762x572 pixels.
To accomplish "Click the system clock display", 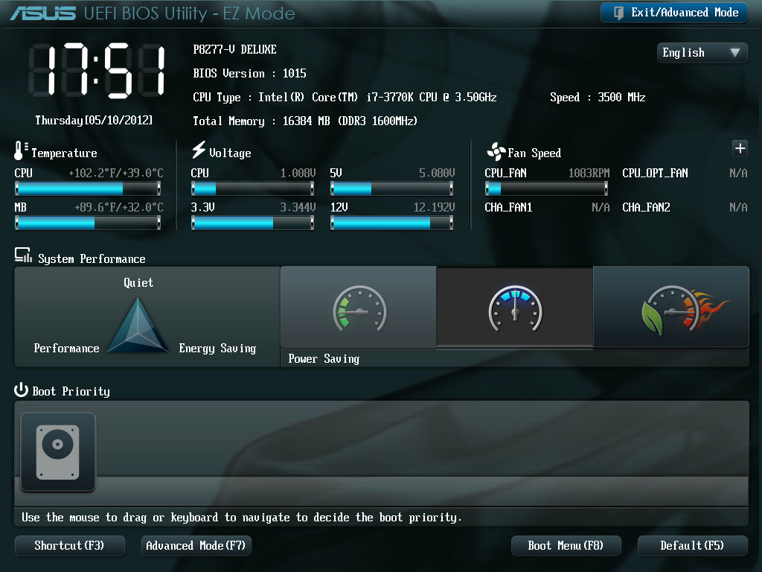I will tap(97, 71).
